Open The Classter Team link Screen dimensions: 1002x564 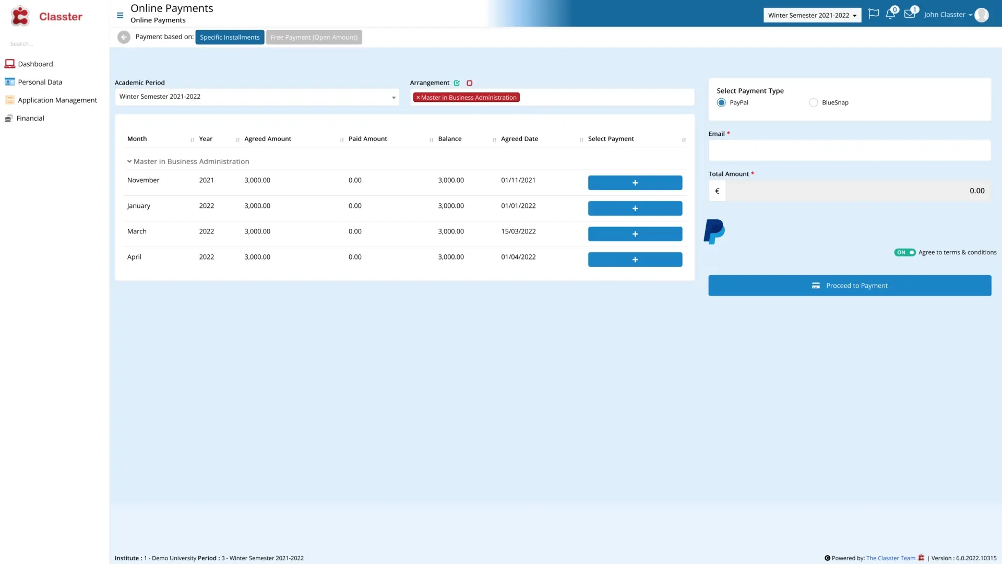coord(891,558)
